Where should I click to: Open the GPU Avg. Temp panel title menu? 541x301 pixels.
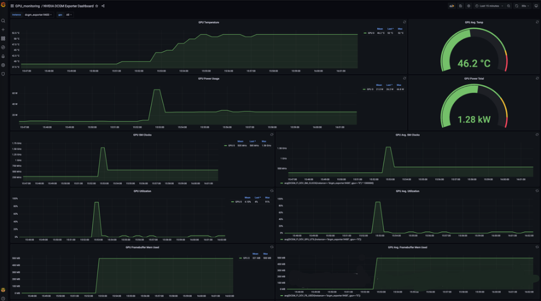pos(474,23)
